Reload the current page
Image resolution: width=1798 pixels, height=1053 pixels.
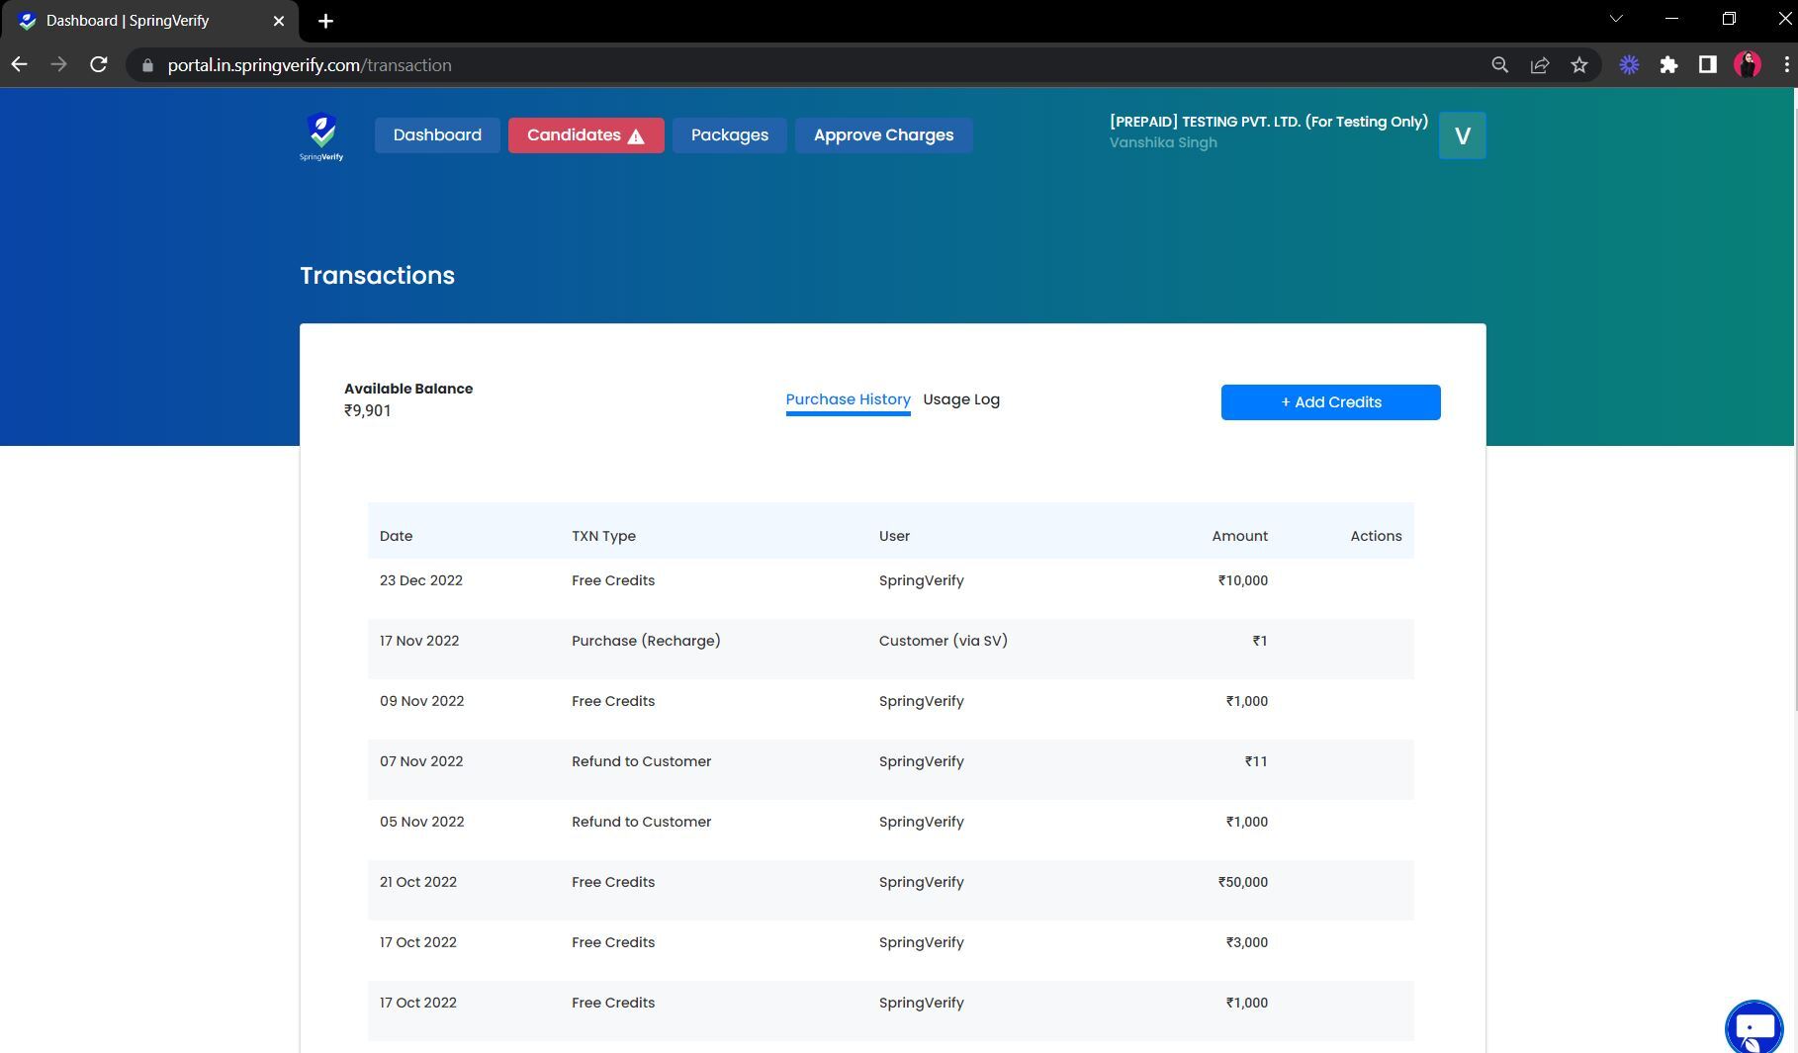tap(99, 64)
